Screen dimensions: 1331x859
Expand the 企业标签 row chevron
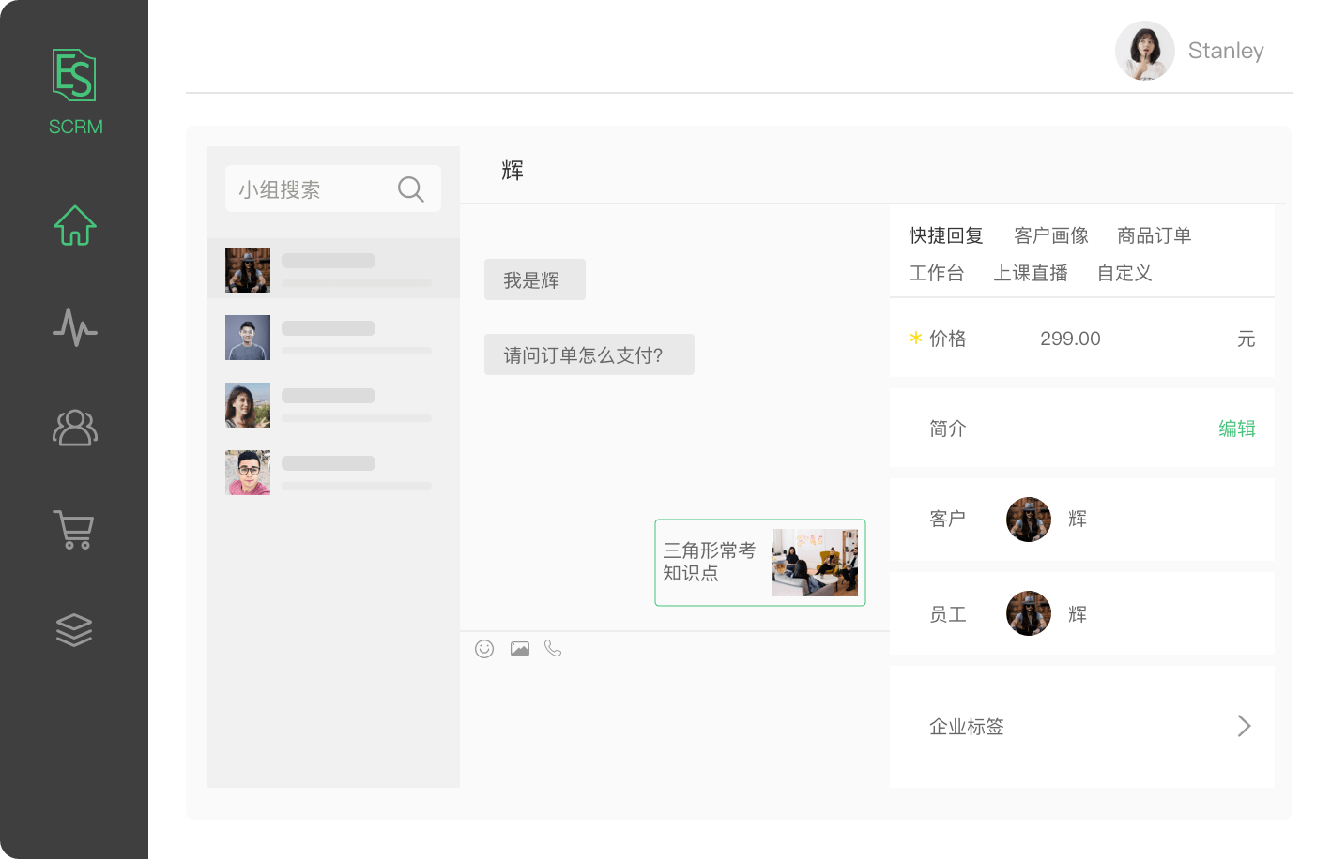click(1244, 726)
